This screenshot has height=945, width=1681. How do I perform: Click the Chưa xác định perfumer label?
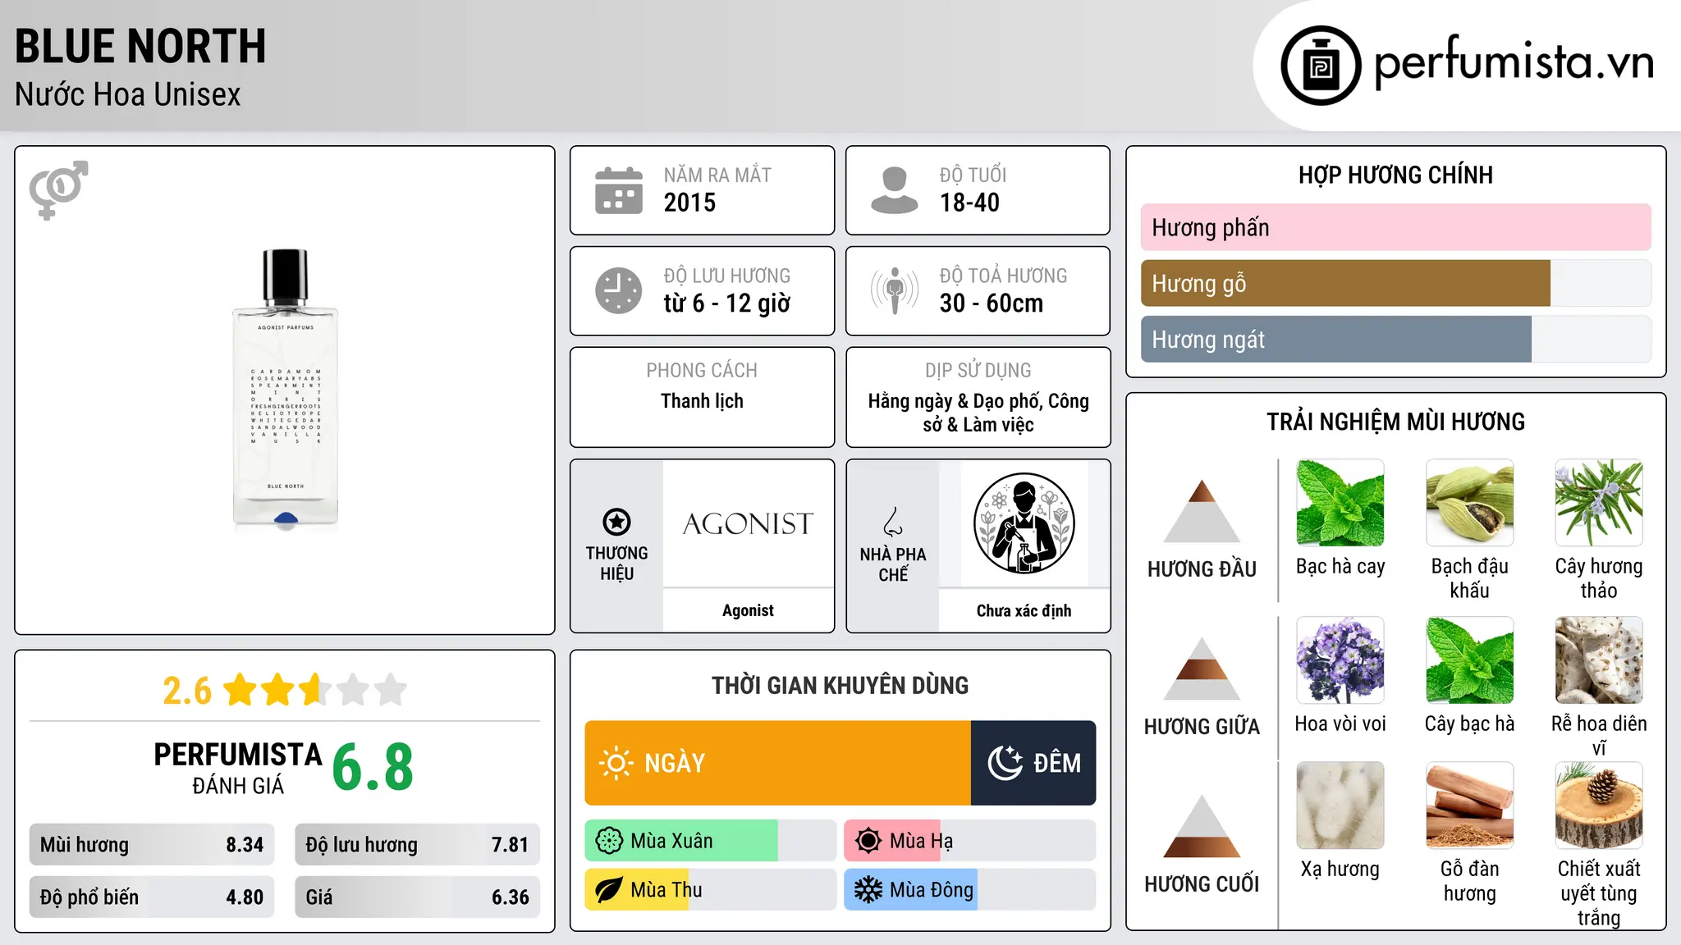pyautogui.click(x=1024, y=610)
